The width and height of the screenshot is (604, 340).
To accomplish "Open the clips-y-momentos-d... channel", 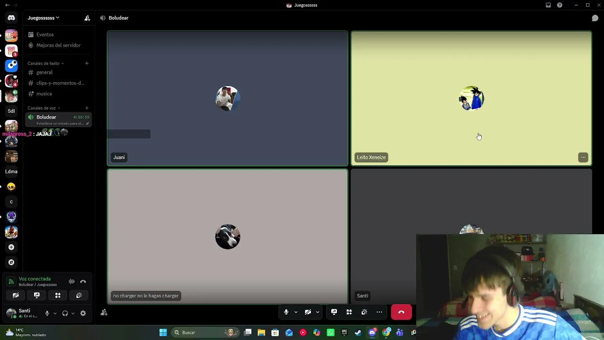I will tap(59, 83).
